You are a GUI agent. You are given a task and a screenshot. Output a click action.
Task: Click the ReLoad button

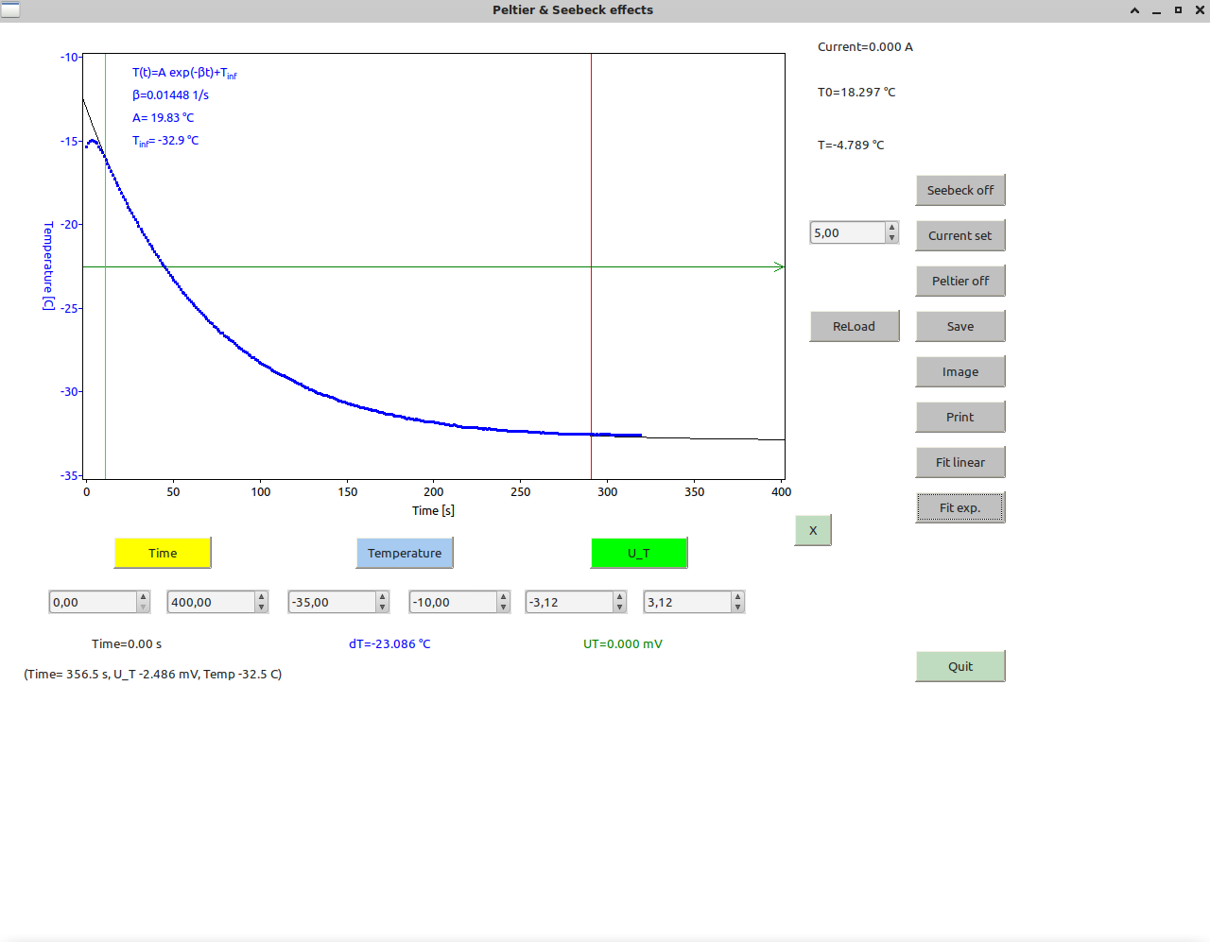(x=855, y=326)
